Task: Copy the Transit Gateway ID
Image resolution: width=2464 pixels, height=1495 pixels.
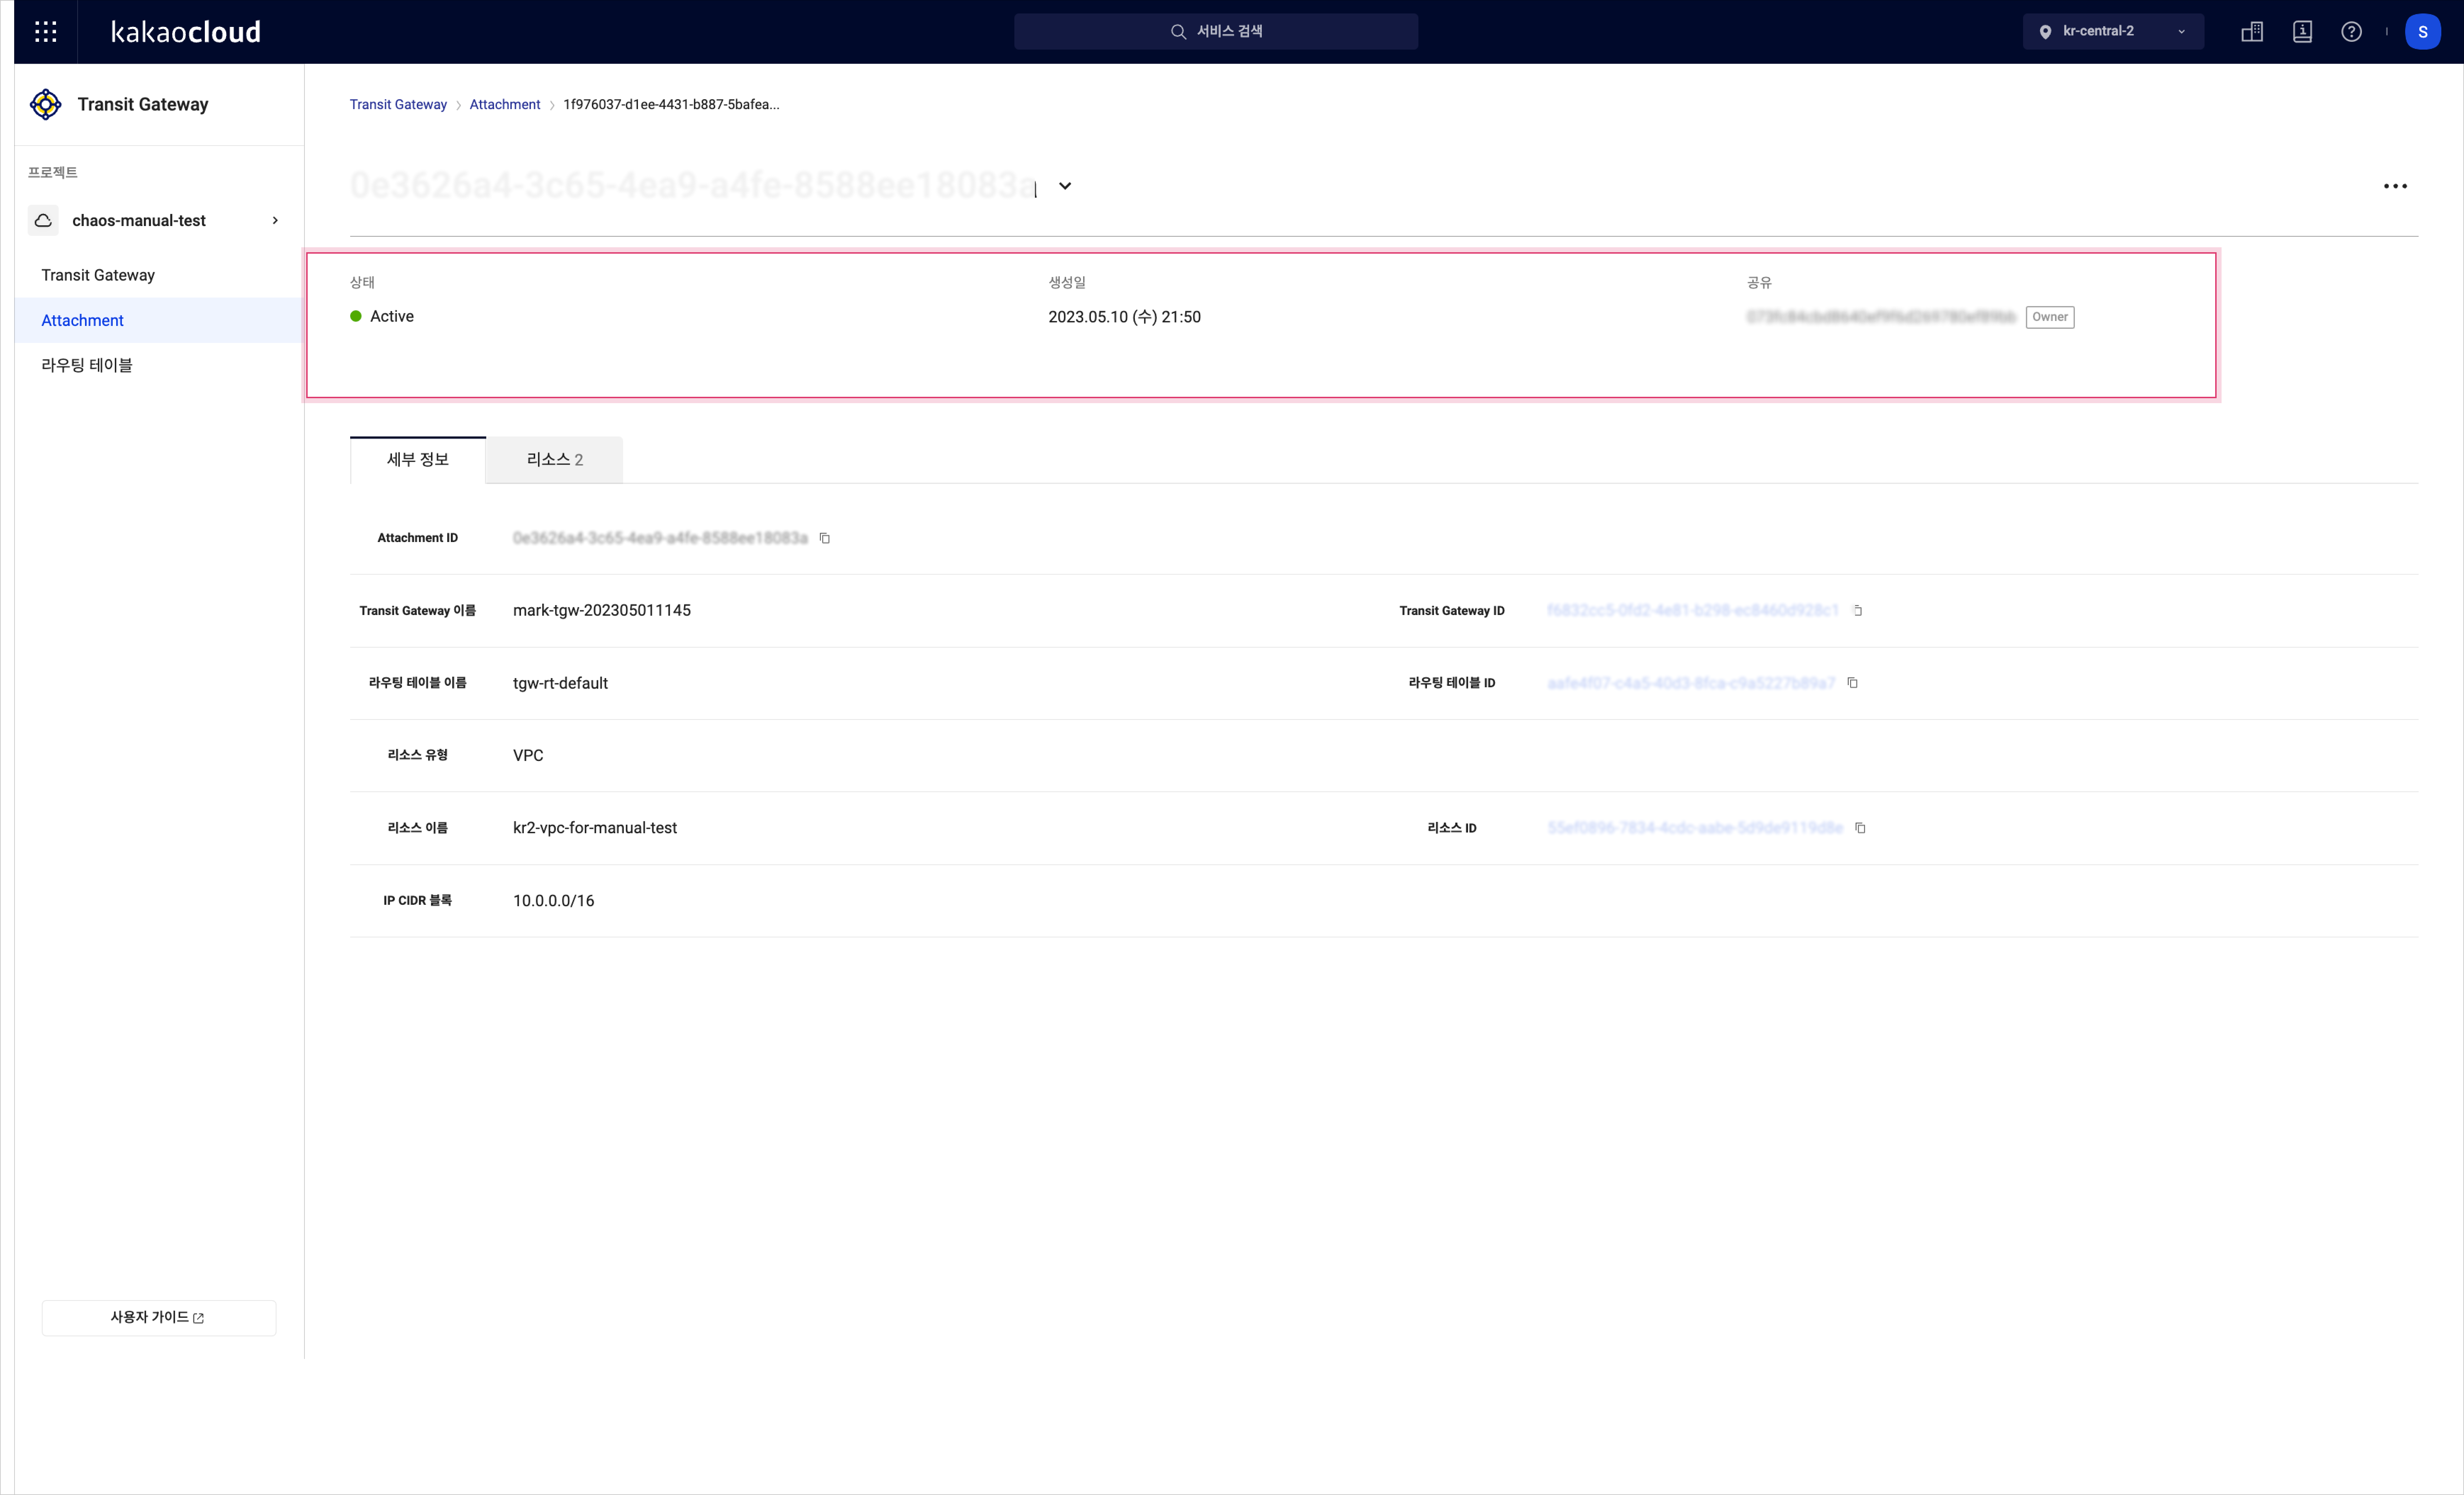Action: [x=1858, y=611]
